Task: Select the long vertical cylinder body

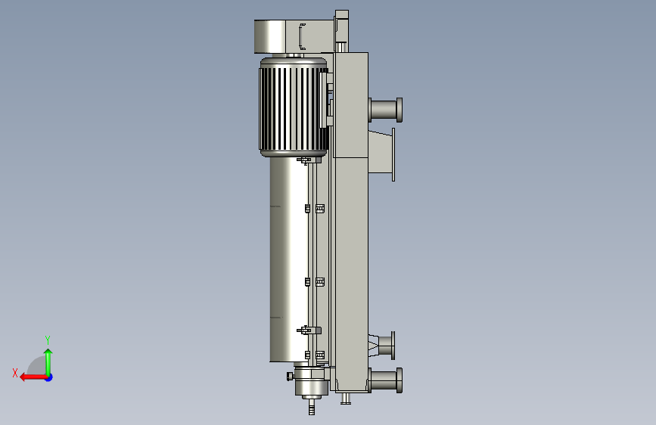Action: point(289,259)
